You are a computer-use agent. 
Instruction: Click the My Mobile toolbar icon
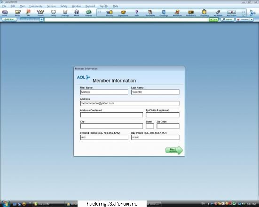218,13
